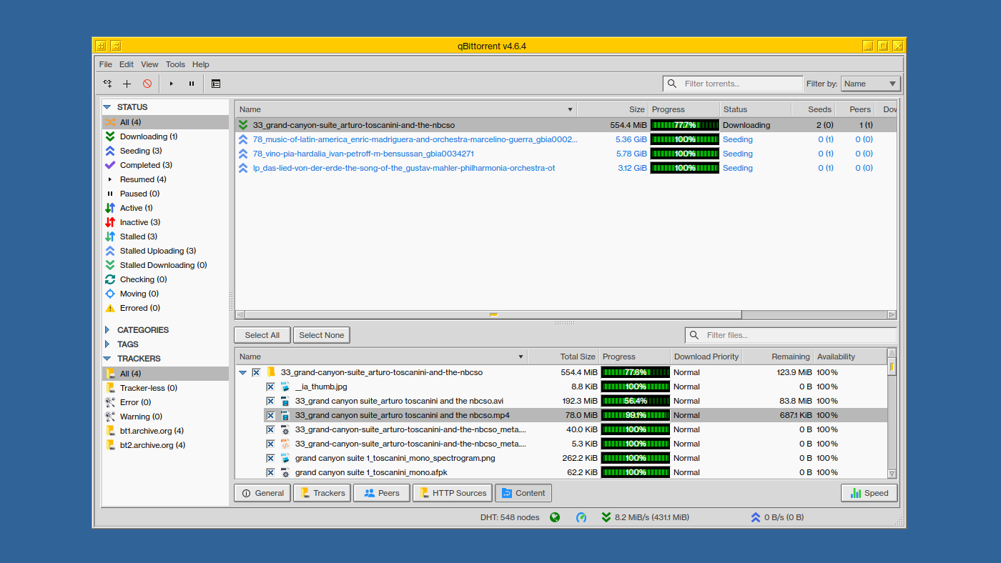The width and height of the screenshot is (1001, 563).
Task: Click the upload speed status bar indicator
Action: 776,517
